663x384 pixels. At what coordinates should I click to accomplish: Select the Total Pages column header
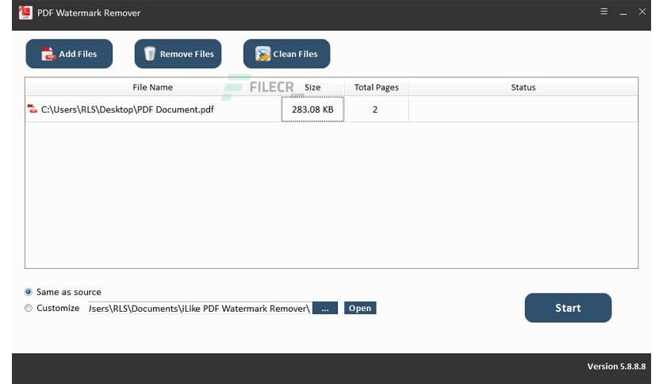pyautogui.click(x=377, y=87)
